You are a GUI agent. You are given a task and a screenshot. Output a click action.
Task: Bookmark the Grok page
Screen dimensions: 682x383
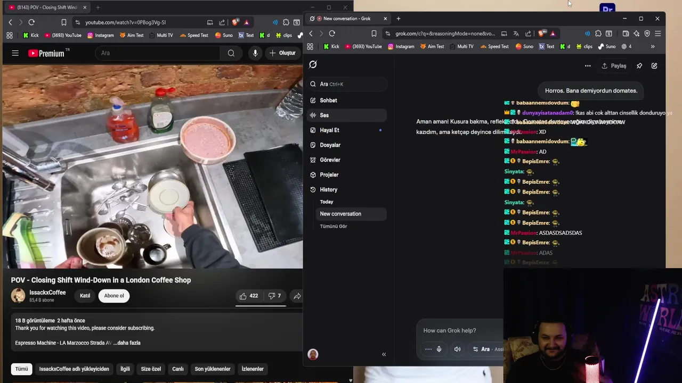click(x=374, y=34)
